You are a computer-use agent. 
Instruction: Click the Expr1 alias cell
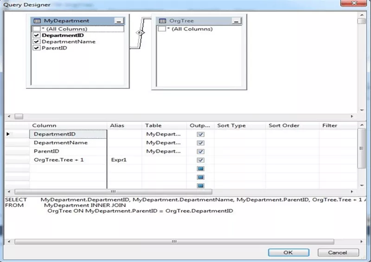pos(124,160)
